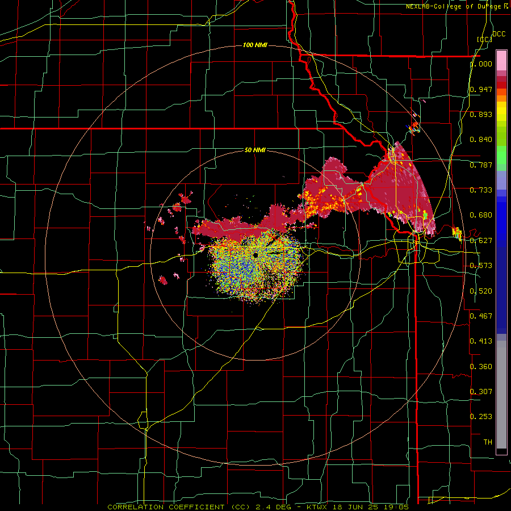
Task: Click the 0.733 legend value
Action: coord(481,190)
